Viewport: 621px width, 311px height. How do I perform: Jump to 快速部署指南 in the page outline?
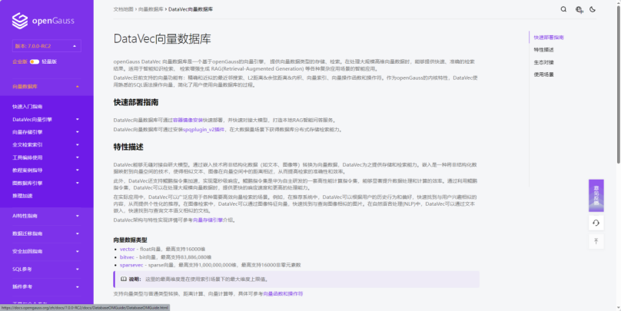click(549, 38)
